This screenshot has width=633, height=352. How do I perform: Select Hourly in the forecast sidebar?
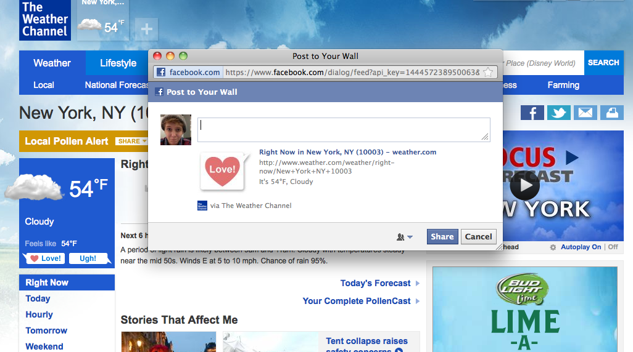(39, 314)
